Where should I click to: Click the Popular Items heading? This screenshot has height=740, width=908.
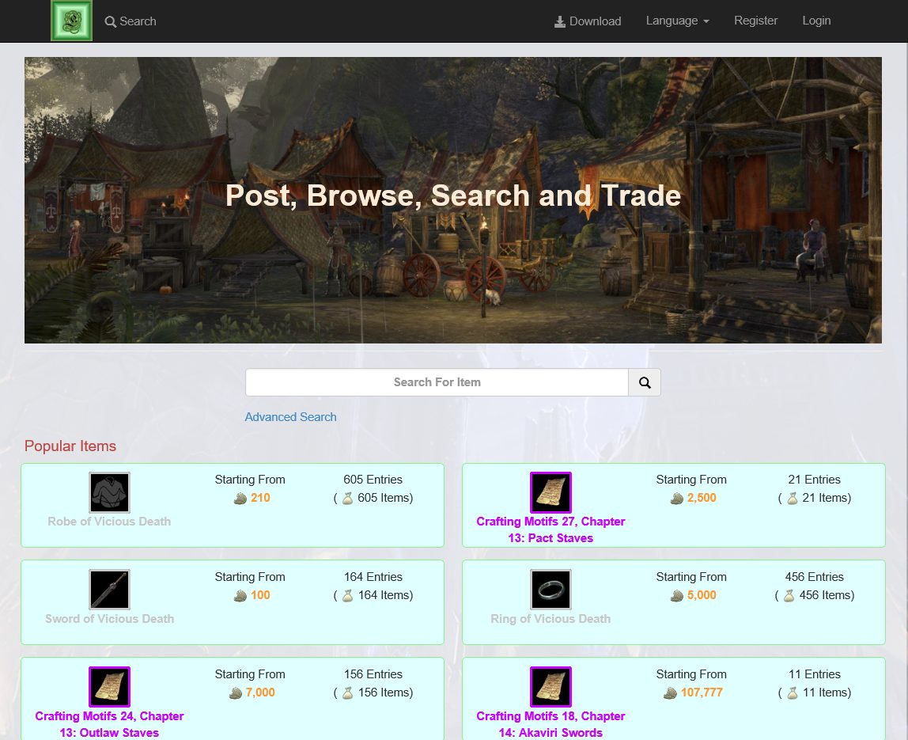point(70,446)
